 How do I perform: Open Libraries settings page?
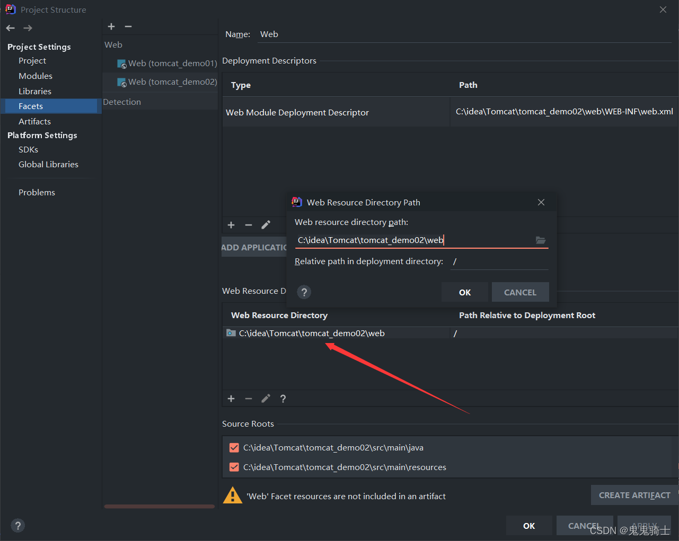35,92
